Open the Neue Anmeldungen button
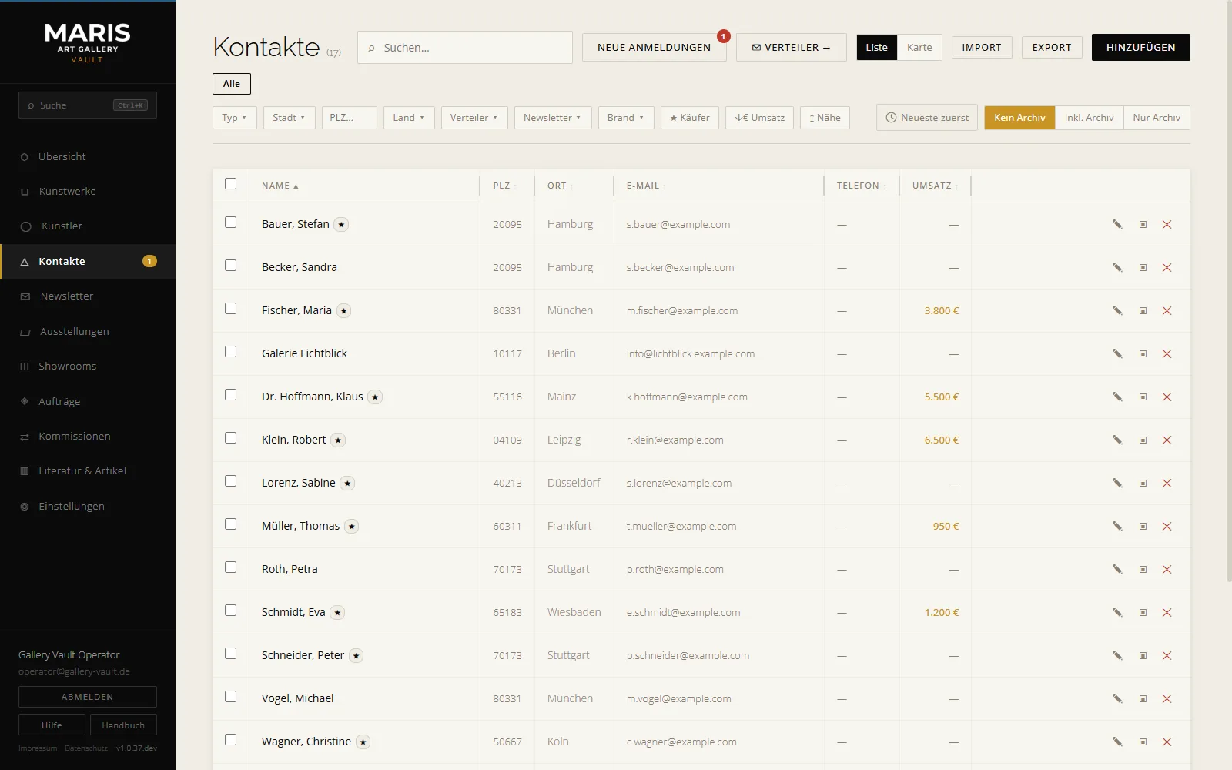 coord(654,48)
